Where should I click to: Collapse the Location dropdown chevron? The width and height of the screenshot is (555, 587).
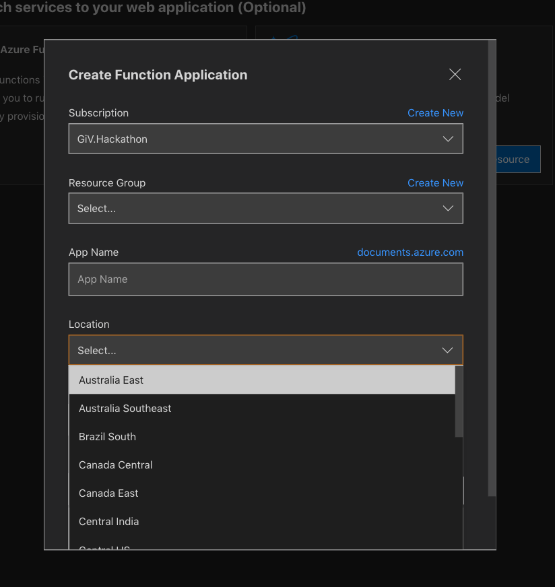(447, 350)
